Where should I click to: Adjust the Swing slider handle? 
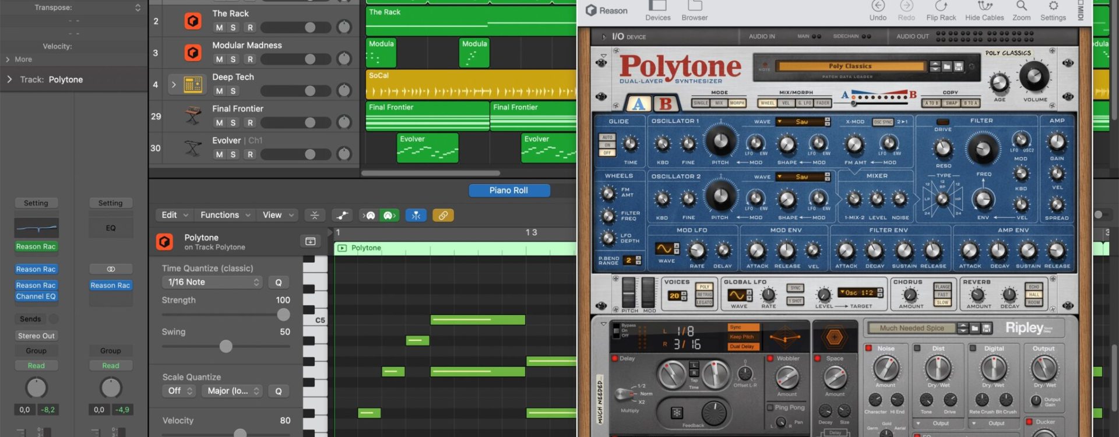pos(226,347)
